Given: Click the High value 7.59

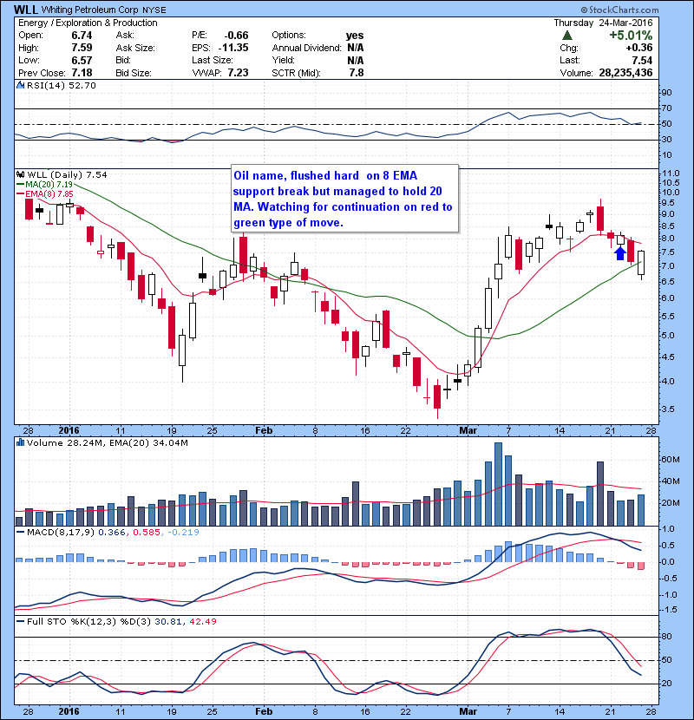Looking at the screenshot, I should click(82, 48).
